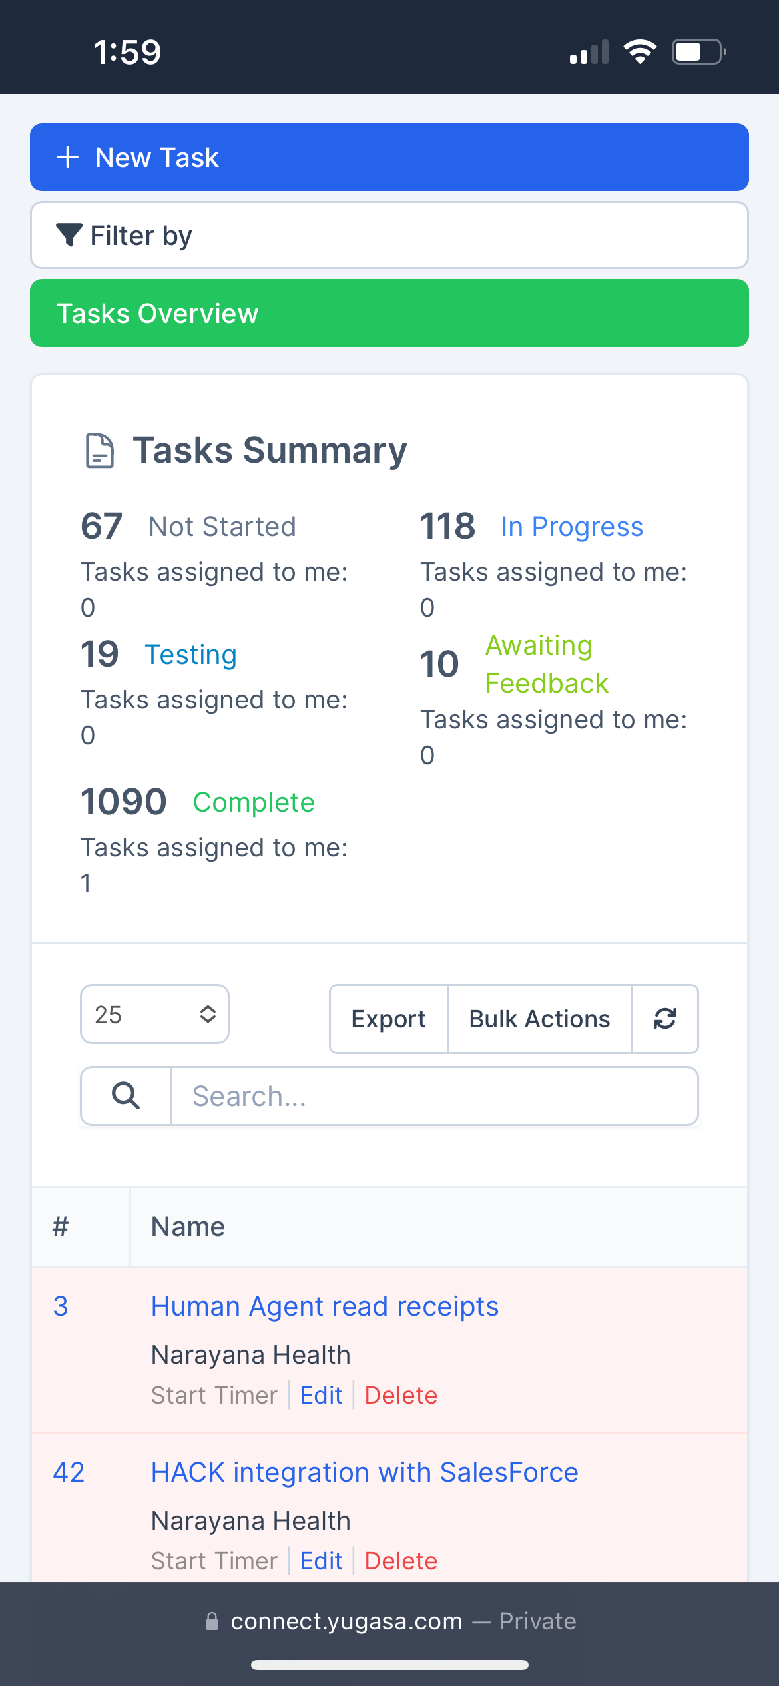This screenshot has width=779, height=1686.
Task: Click the up-down chevrons on the 25 selector
Action: point(207,1014)
